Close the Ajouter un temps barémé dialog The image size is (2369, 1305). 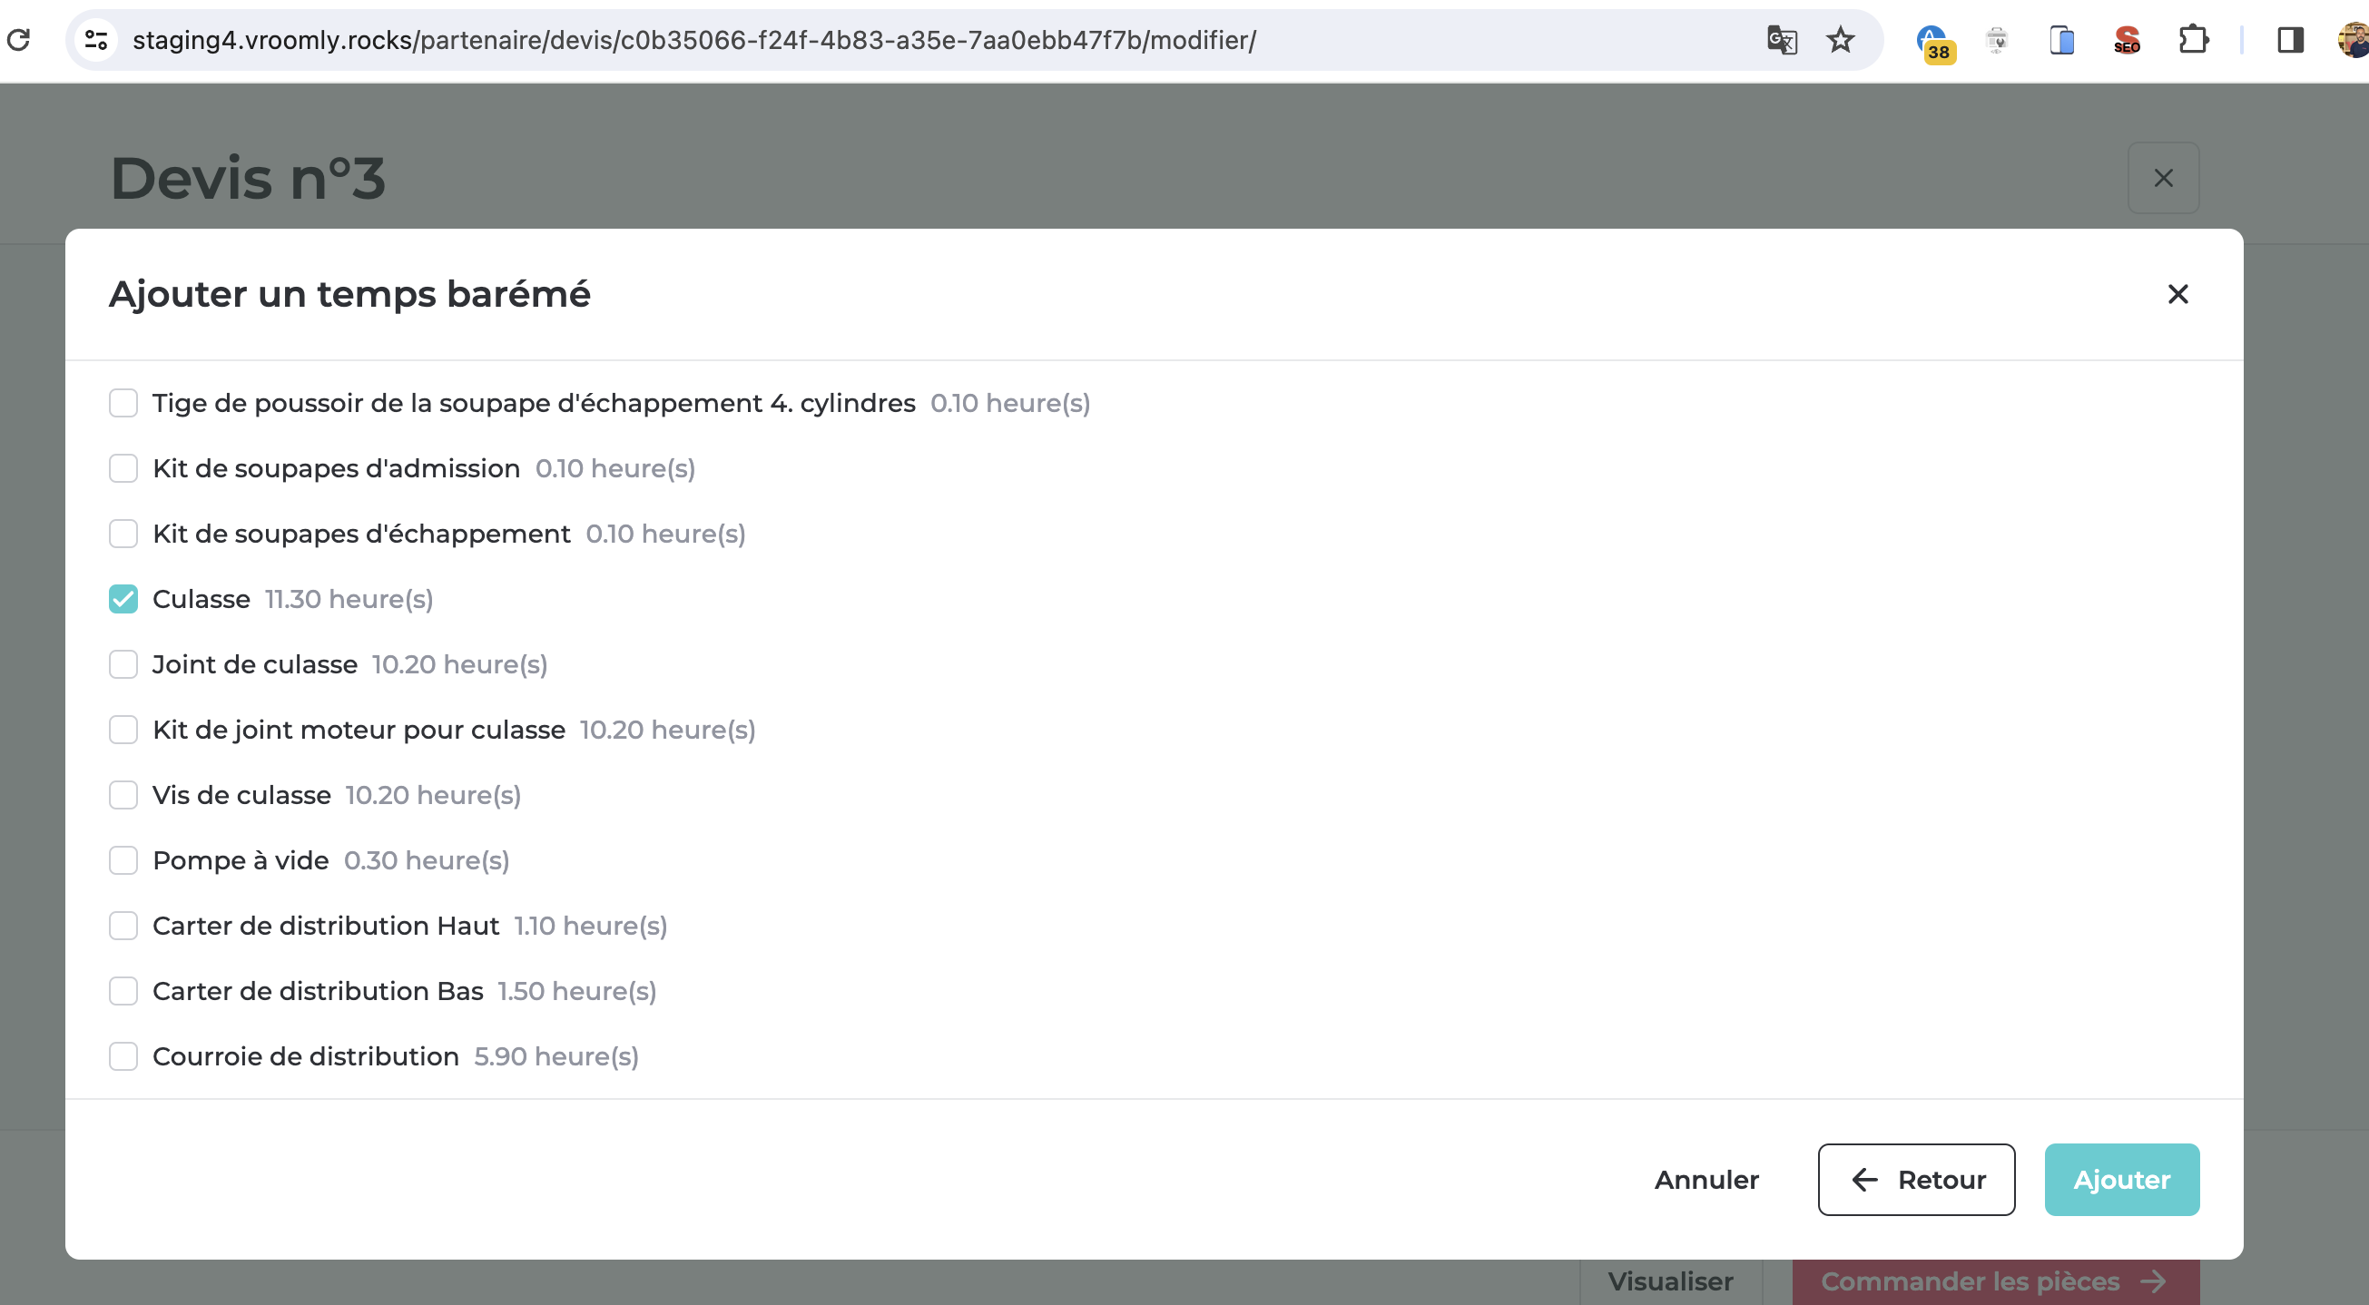click(2178, 294)
